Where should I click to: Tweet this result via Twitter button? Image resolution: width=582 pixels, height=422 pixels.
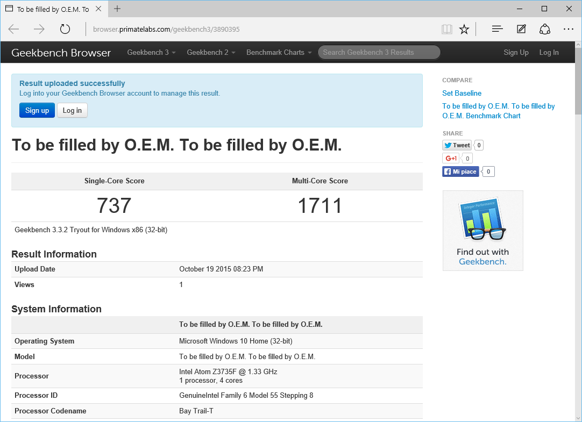(x=457, y=145)
